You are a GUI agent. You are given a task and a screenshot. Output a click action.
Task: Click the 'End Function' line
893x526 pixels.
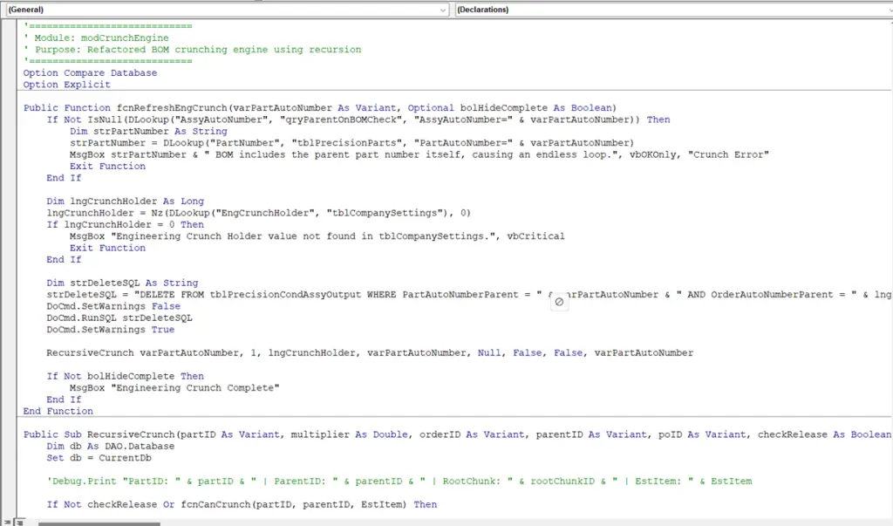point(58,411)
